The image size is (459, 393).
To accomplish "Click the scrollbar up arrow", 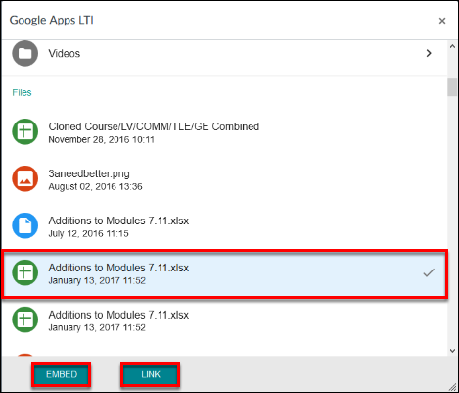I will (x=452, y=46).
